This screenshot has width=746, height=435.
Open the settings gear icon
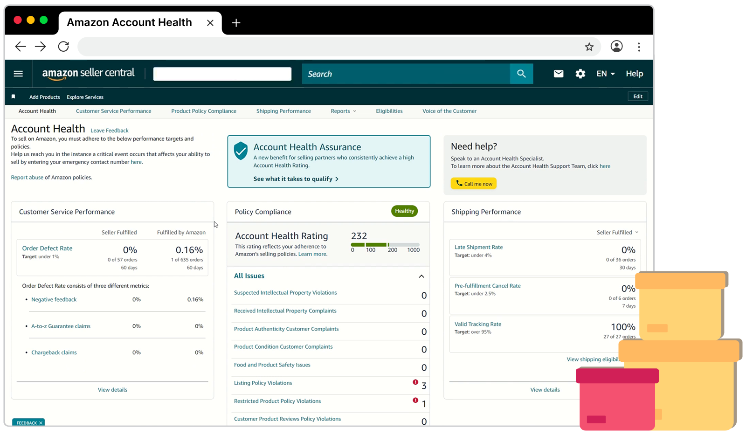pos(580,74)
